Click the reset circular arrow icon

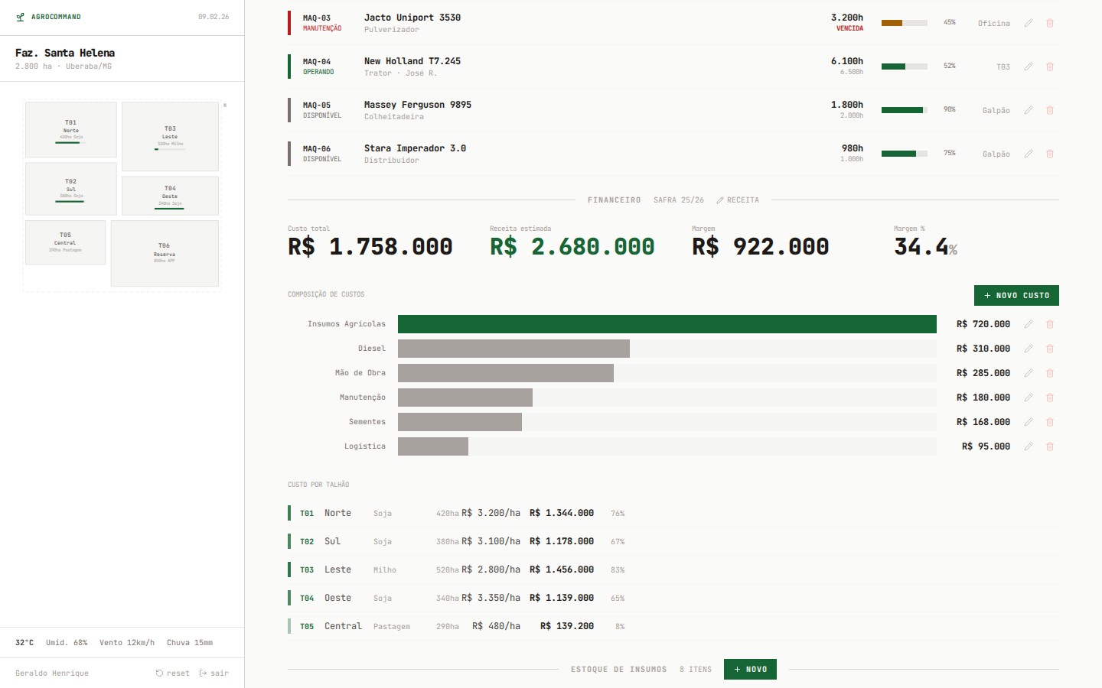[x=158, y=673]
